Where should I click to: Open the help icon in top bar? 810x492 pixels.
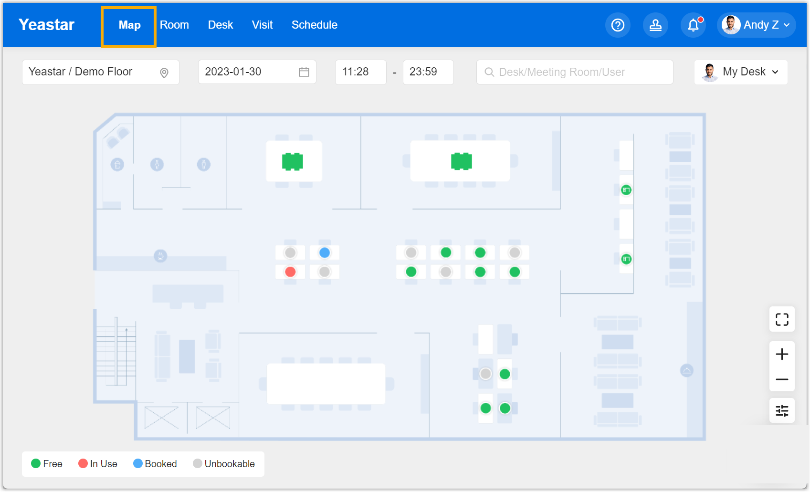coord(618,25)
